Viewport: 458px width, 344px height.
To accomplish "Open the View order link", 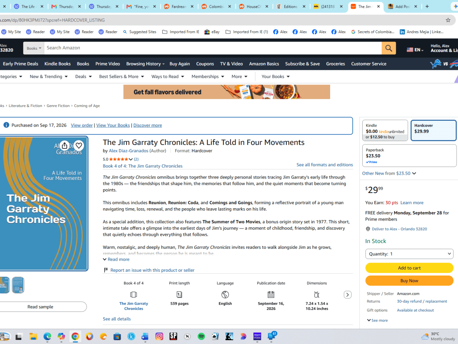I will pos(82,125).
